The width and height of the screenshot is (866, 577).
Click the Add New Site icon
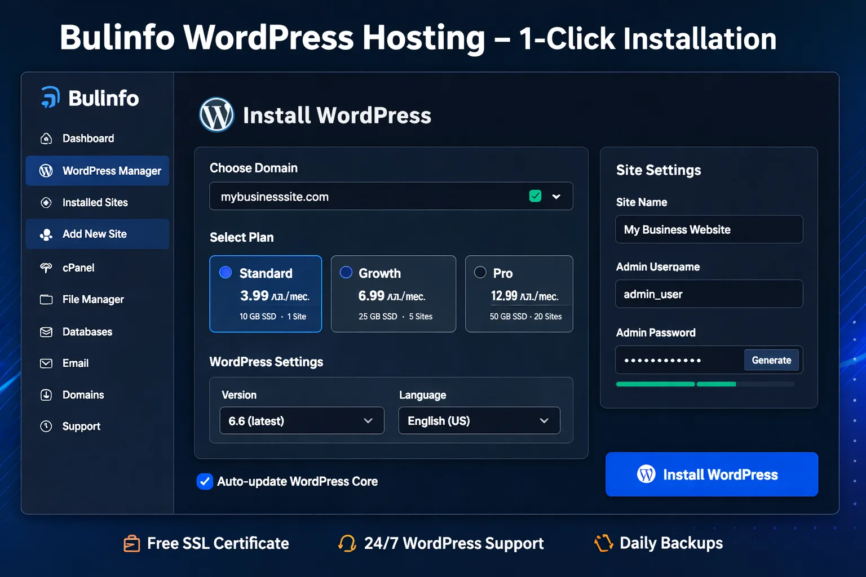pos(46,234)
